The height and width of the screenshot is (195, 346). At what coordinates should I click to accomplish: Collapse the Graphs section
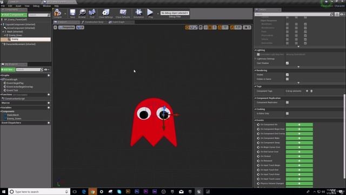coord(1,75)
